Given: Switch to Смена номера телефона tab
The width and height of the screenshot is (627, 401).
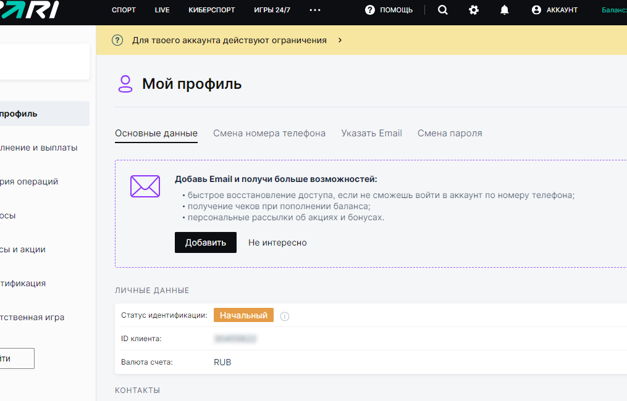Looking at the screenshot, I should 269,133.
